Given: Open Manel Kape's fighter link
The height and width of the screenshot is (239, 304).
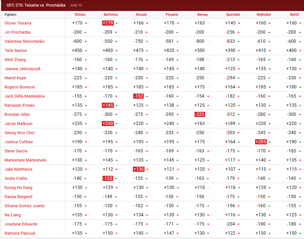Looking at the screenshot, I should coord(15,78).
